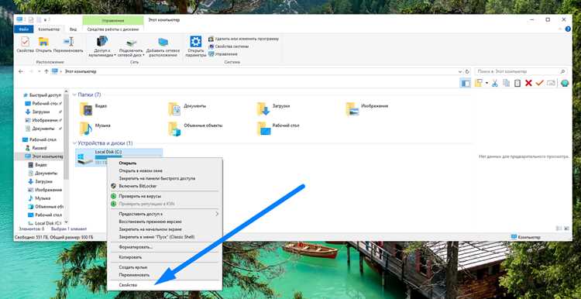
Task: Select the Музыка folder in main pane
Action: tap(95, 128)
